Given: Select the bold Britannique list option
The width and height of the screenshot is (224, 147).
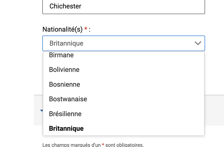Looking at the screenshot, I should tap(66, 129).
